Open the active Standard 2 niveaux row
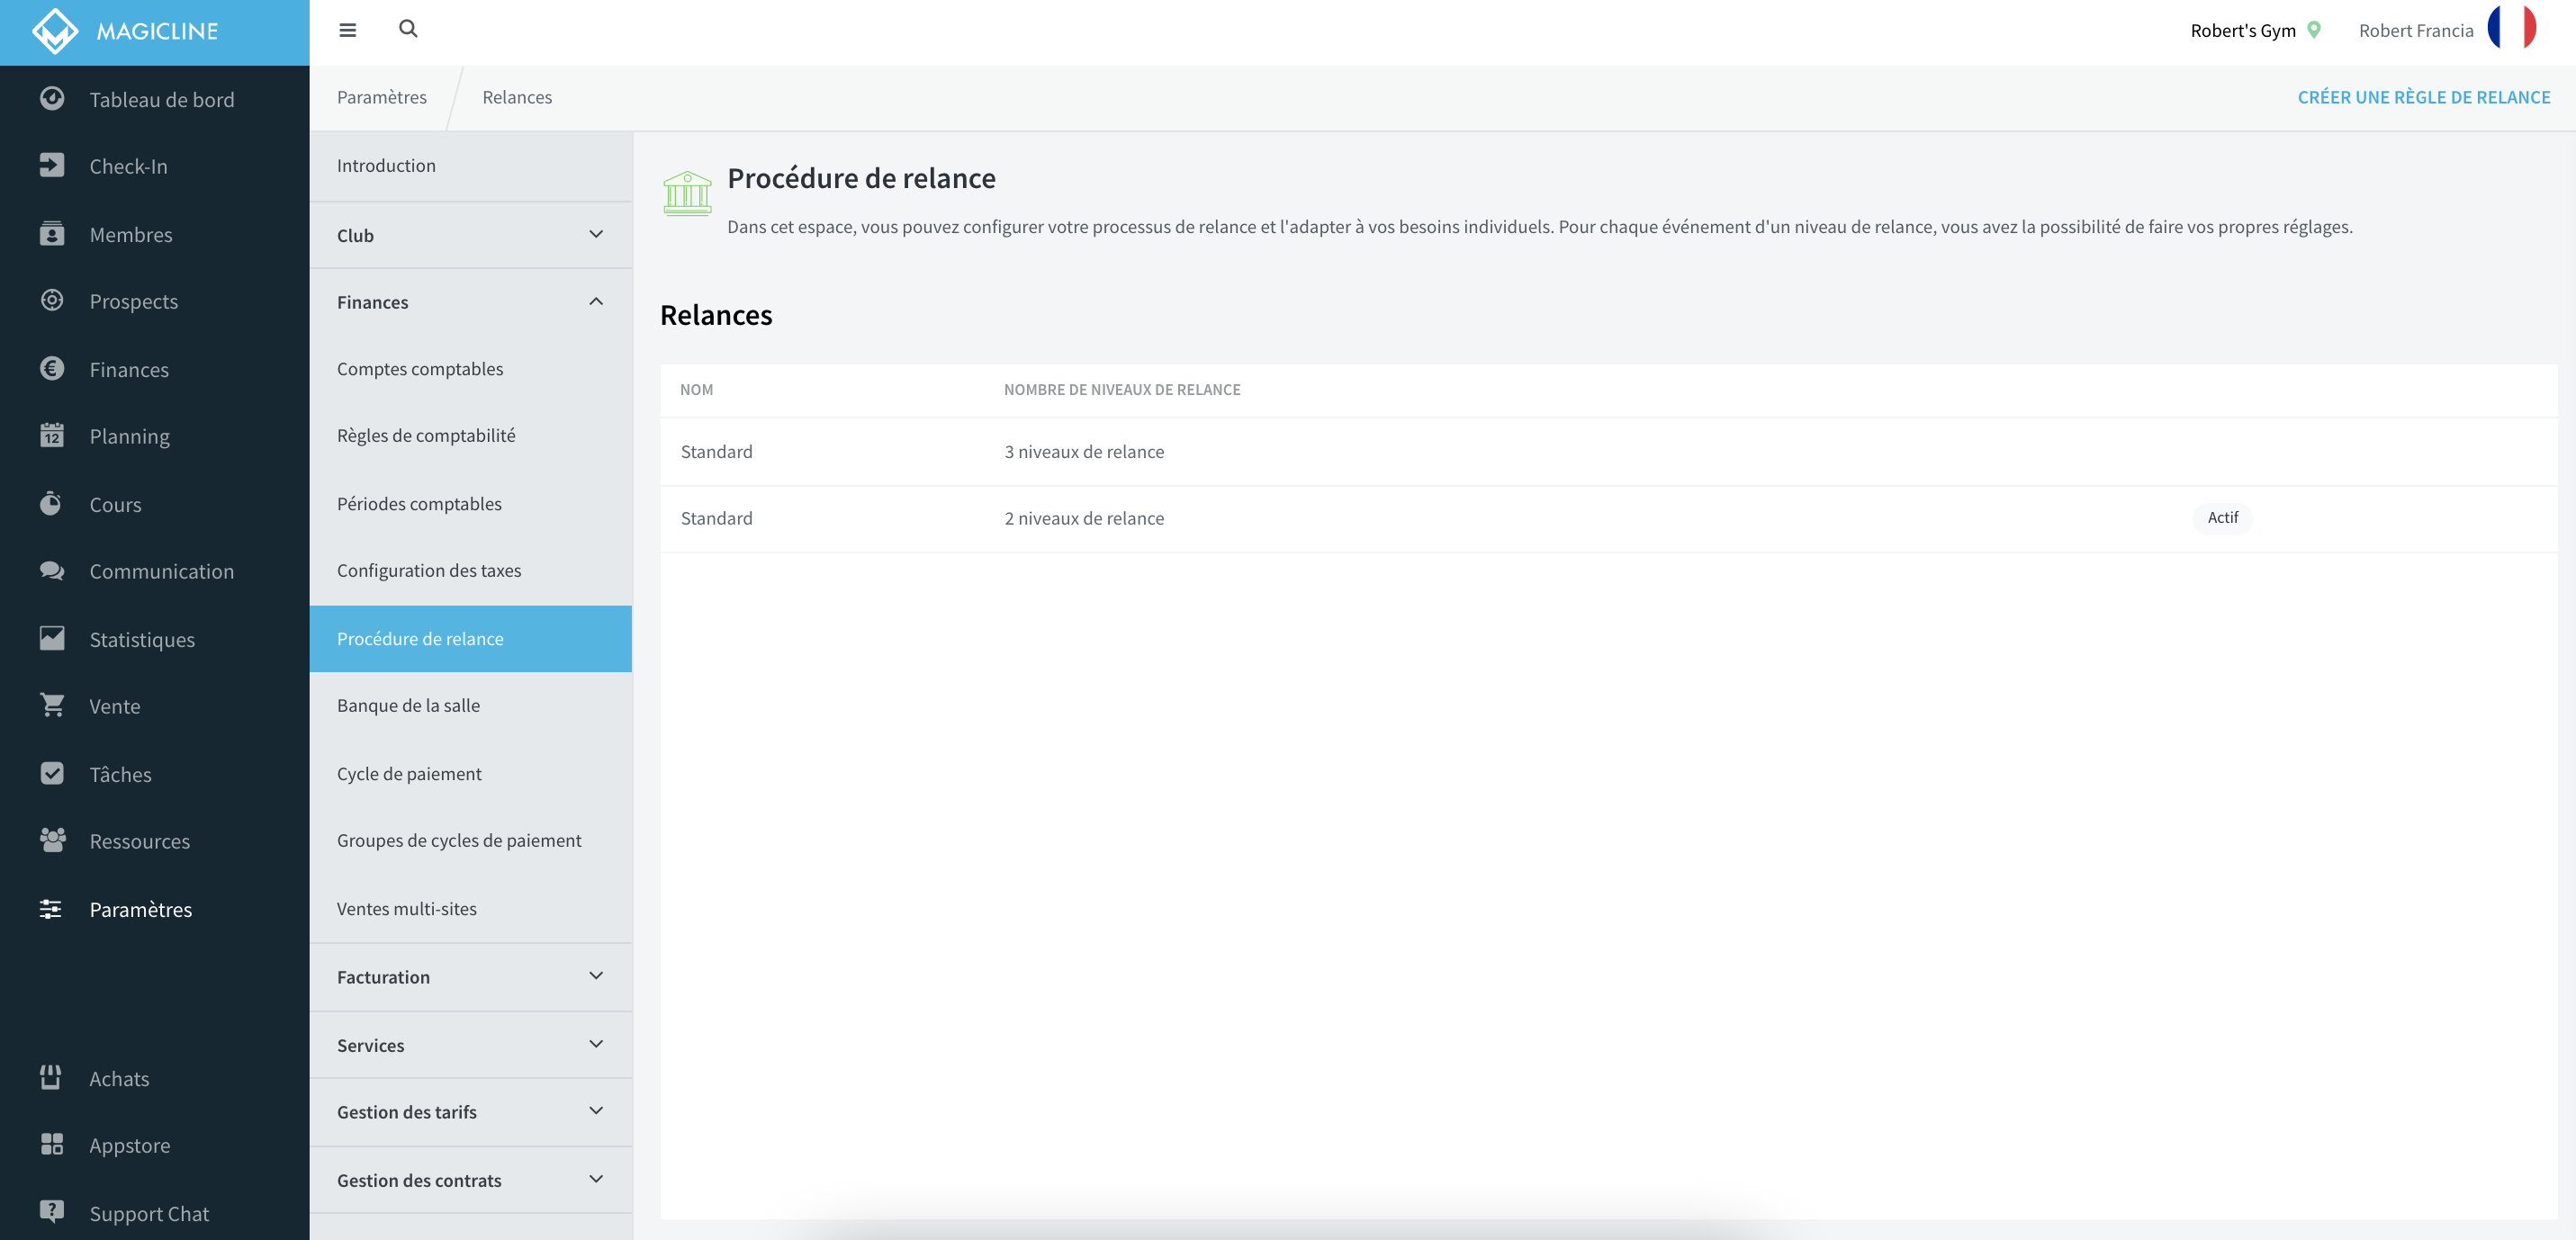 tap(1608, 519)
